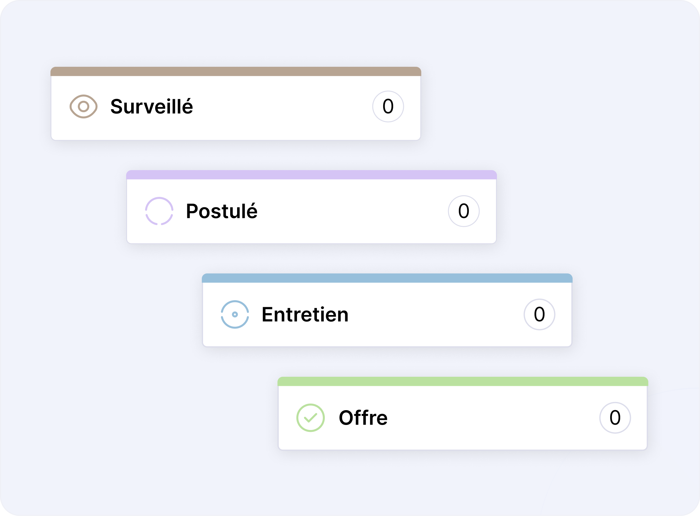Image resolution: width=700 pixels, height=516 pixels.
Task: Click the green checkmark icon for Offre
Action: [311, 418]
